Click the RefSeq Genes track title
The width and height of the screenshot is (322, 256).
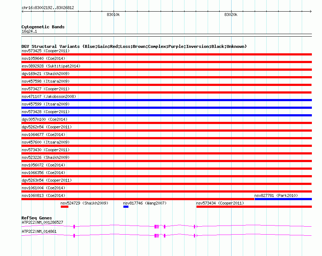point(37,218)
